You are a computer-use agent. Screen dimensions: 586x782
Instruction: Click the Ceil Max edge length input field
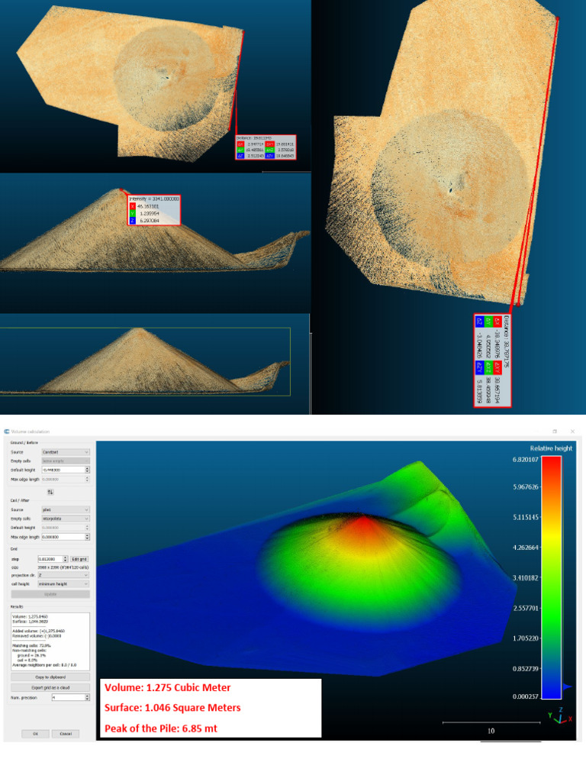click(63, 537)
